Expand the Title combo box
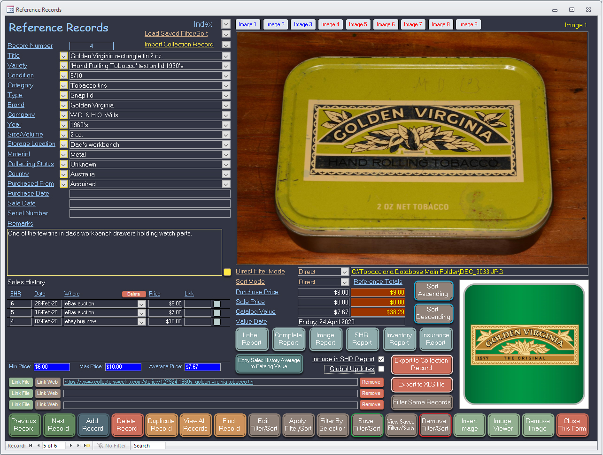Viewport: 603px width, 455px height. coord(226,56)
